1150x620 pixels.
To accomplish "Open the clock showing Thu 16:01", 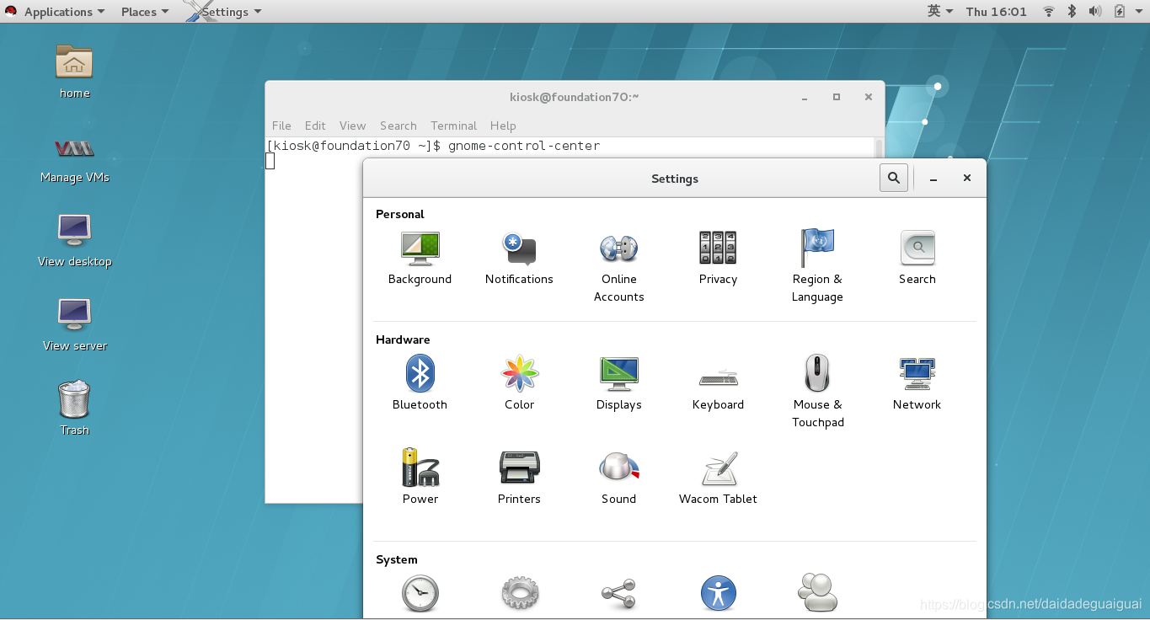I will pyautogui.click(x=997, y=11).
